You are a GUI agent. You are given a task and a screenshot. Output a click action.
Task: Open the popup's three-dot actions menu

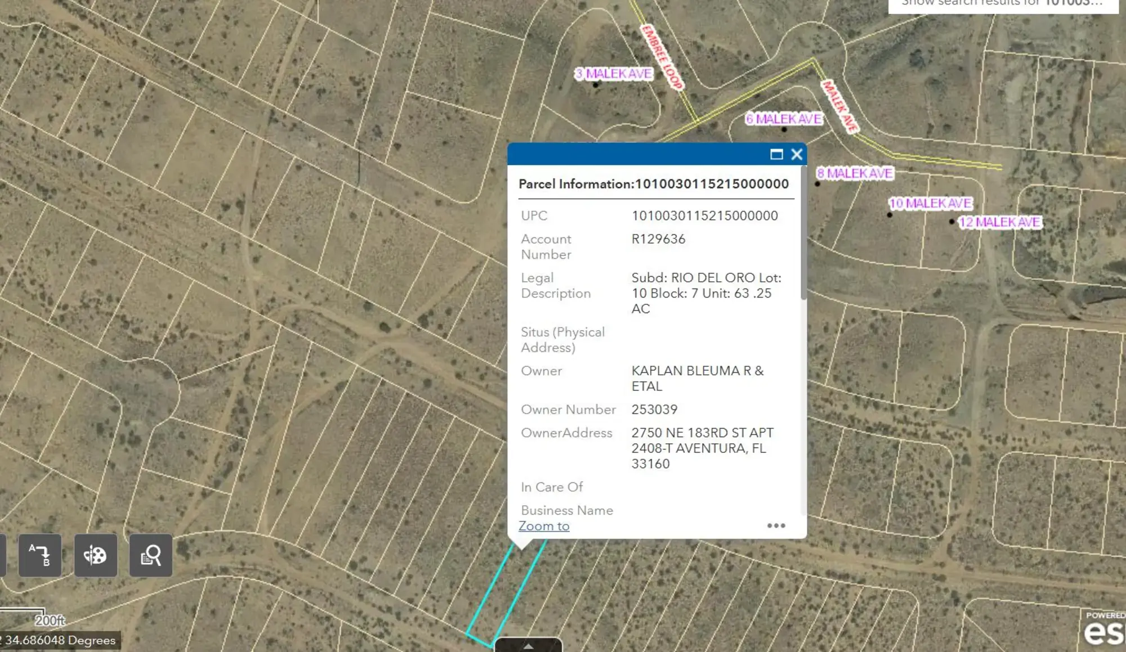(x=776, y=525)
